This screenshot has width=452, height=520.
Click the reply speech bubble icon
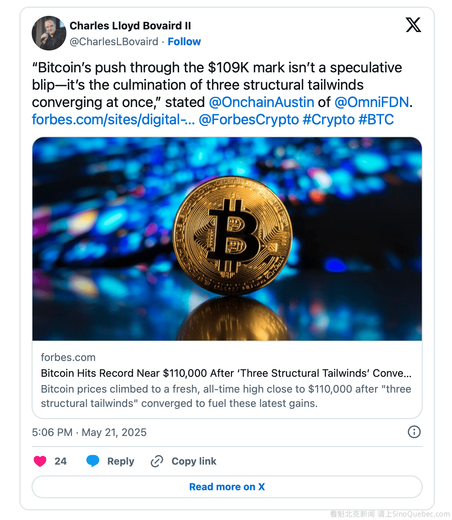93,461
